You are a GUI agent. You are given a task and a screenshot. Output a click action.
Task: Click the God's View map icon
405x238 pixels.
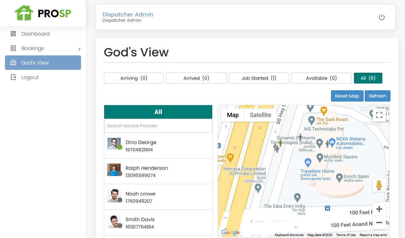pos(13,63)
